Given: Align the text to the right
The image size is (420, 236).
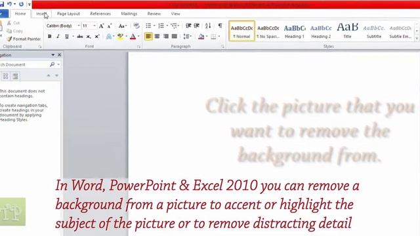Looking at the screenshot, I should pyautogui.click(x=166, y=37).
